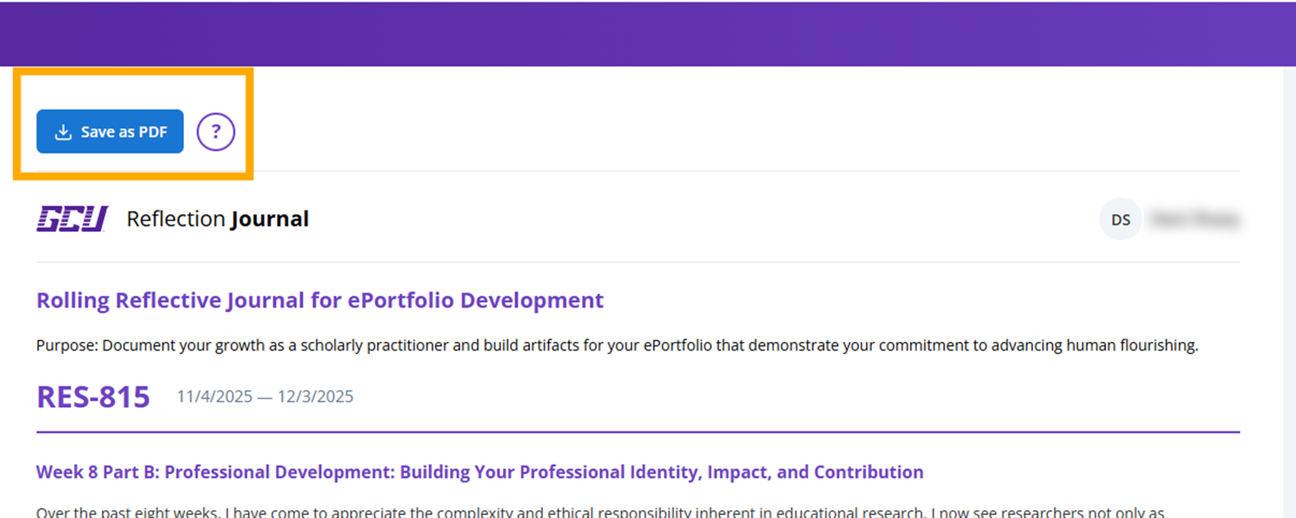Click the blurred user name
The width and height of the screenshot is (1296, 518).
(x=1194, y=220)
